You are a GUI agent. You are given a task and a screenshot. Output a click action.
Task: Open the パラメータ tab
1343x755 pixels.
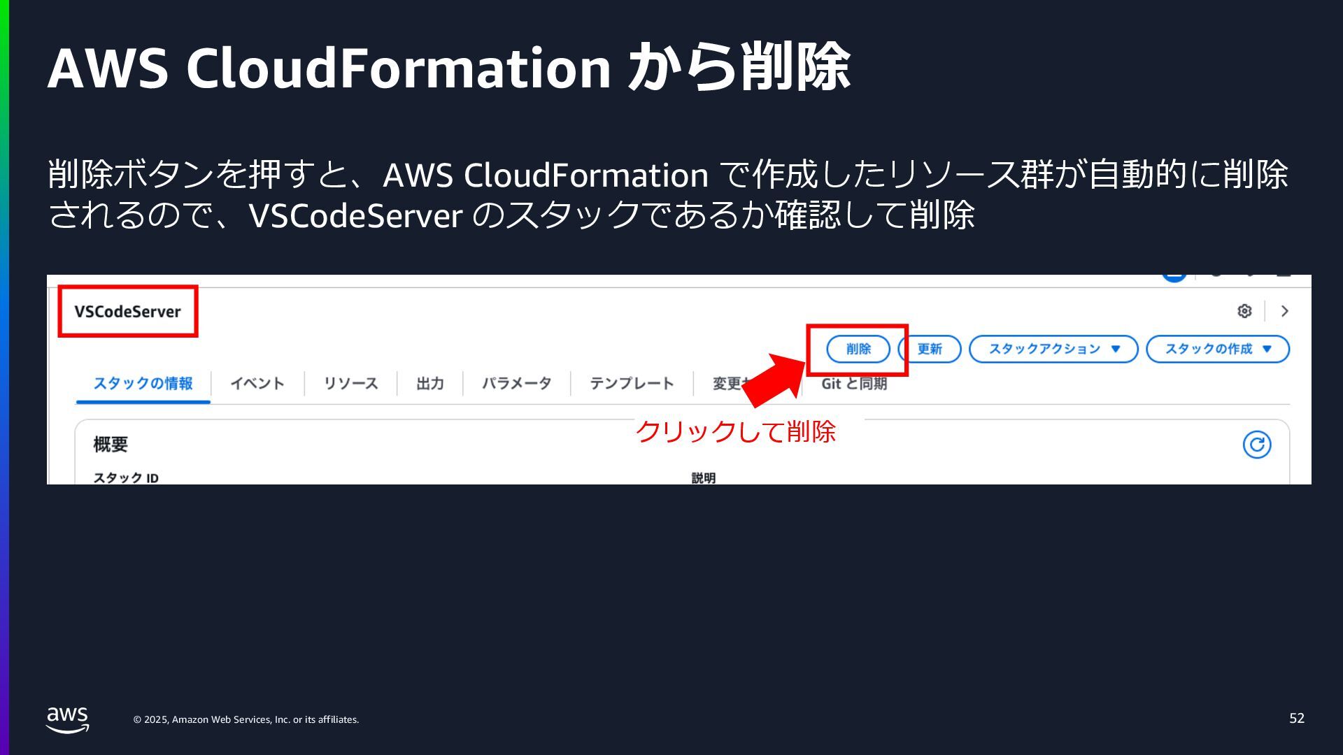coord(516,383)
